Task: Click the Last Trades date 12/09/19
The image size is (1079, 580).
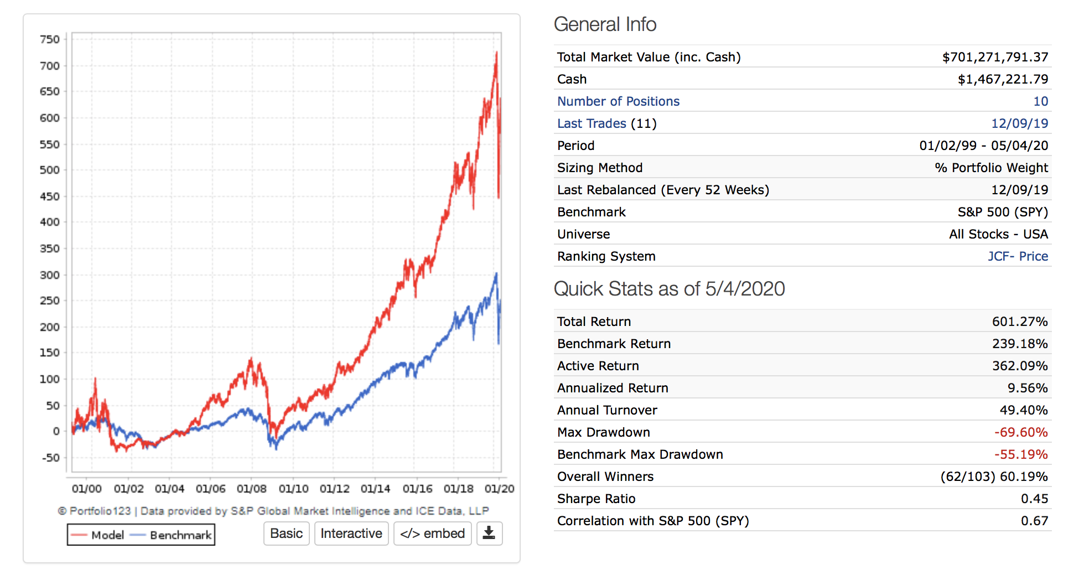Action: click(1019, 123)
